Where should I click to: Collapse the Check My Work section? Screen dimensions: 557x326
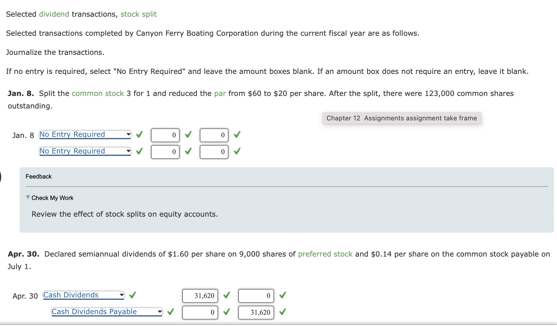27,197
